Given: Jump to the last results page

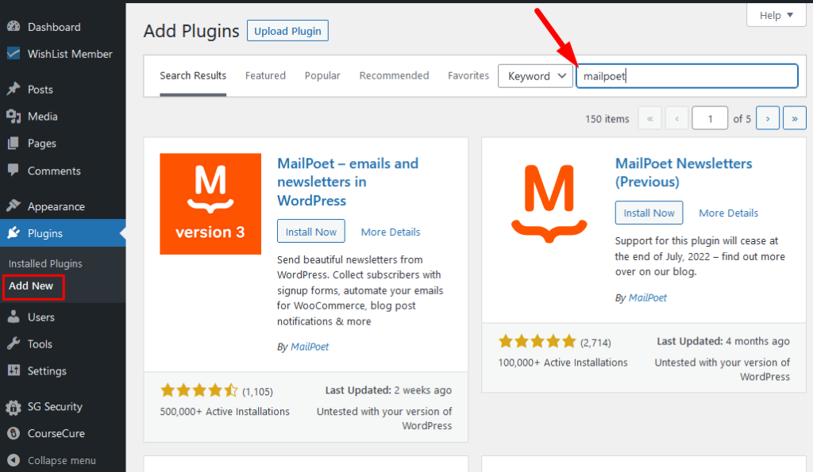Looking at the screenshot, I should 794,119.
